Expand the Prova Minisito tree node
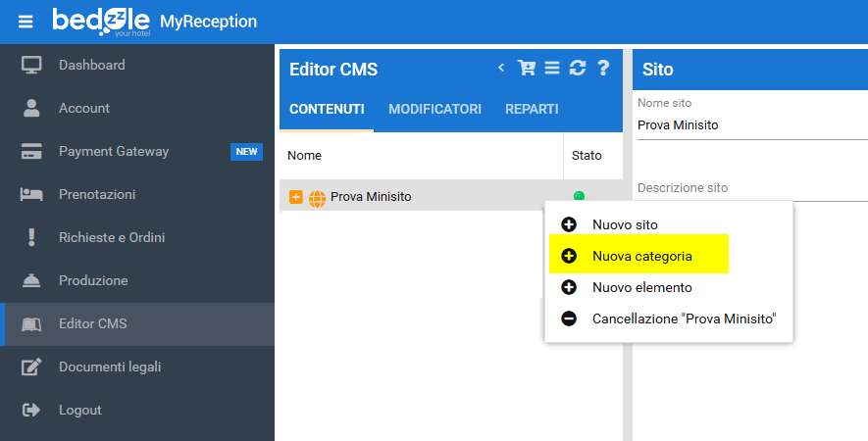 coord(296,197)
